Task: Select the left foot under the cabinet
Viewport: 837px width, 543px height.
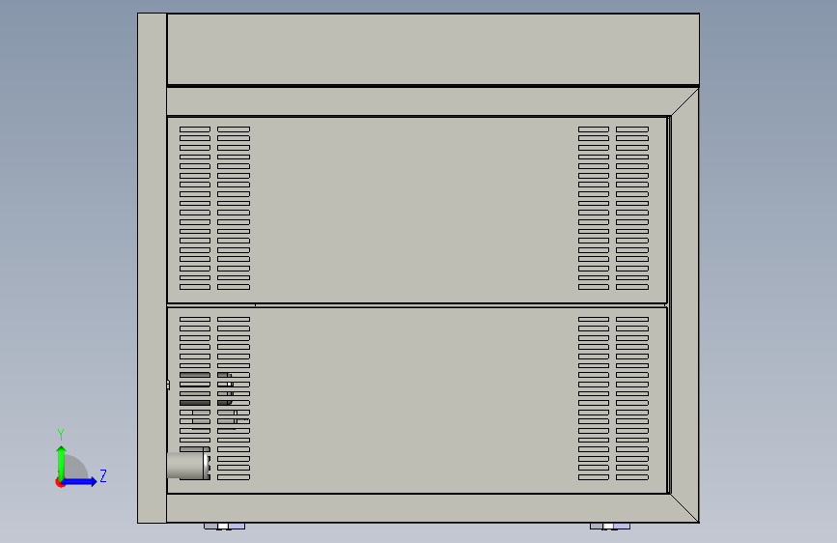Action: pos(224,527)
